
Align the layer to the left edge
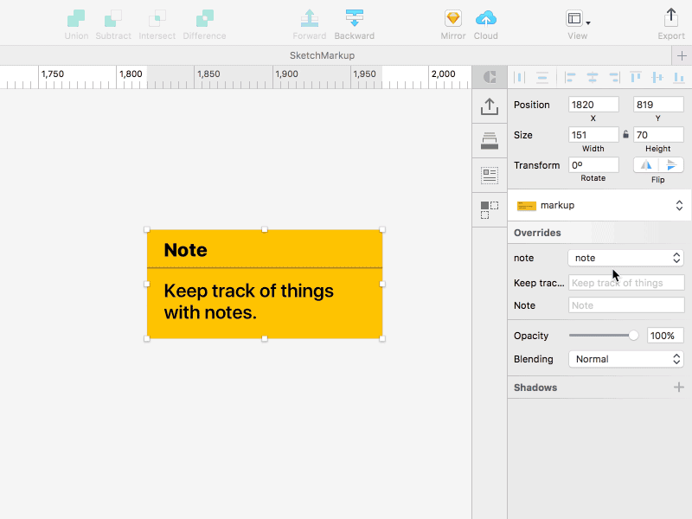pyautogui.click(x=570, y=77)
